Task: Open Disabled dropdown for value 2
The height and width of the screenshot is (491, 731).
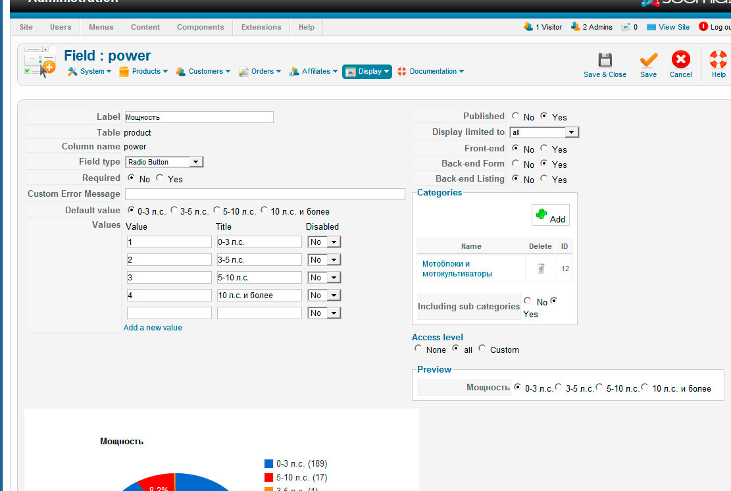Action: (324, 260)
